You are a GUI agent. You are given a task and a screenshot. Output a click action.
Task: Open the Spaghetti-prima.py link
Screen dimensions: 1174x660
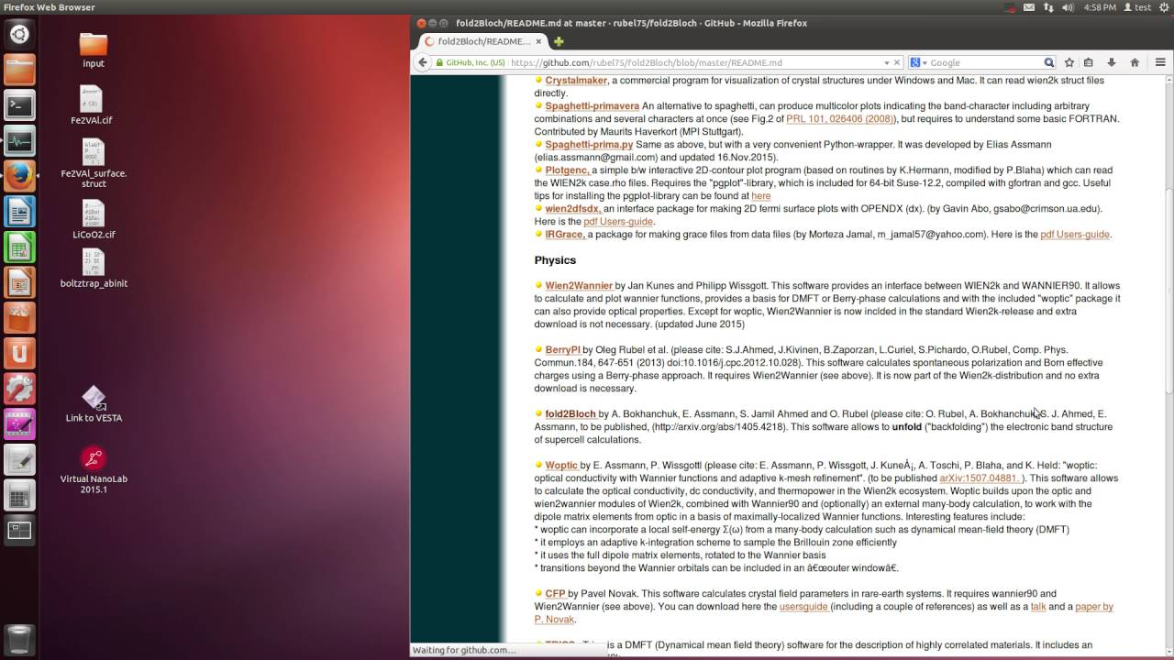[x=589, y=145]
